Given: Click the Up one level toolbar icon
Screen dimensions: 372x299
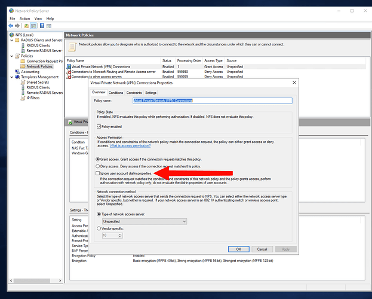Looking at the screenshot, I should (26, 26).
